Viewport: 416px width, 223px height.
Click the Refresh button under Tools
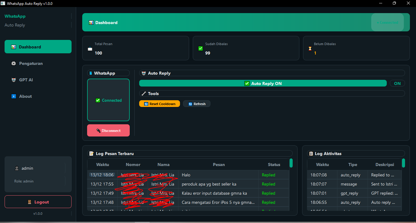pyautogui.click(x=197, y=104)
